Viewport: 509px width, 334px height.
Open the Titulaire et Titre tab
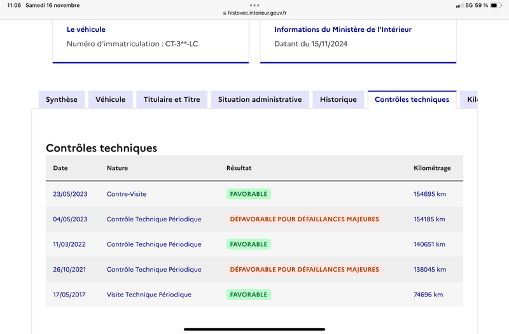click(172, 99)
